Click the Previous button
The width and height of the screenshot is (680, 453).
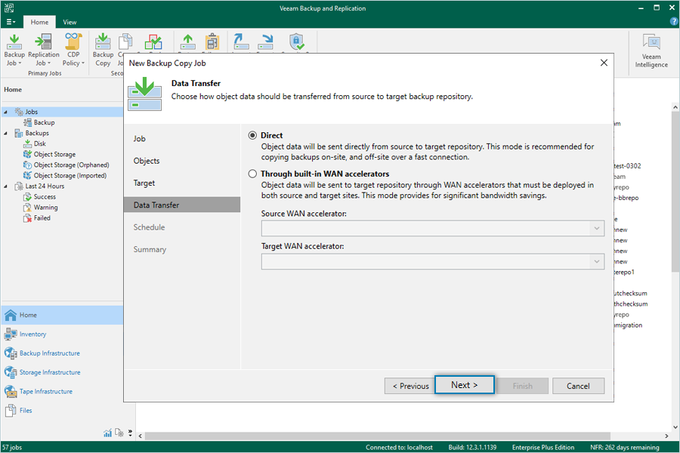pyautogui.click(x=410, y=386)
